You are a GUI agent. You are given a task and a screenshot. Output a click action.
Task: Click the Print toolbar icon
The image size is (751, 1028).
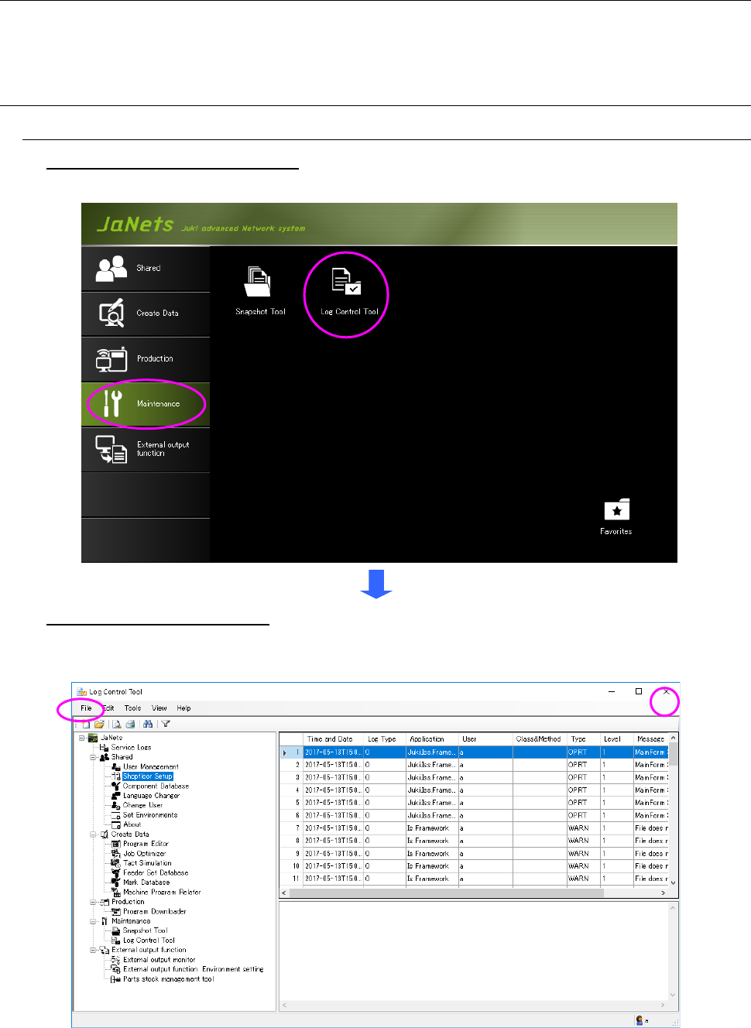(130, 725)
